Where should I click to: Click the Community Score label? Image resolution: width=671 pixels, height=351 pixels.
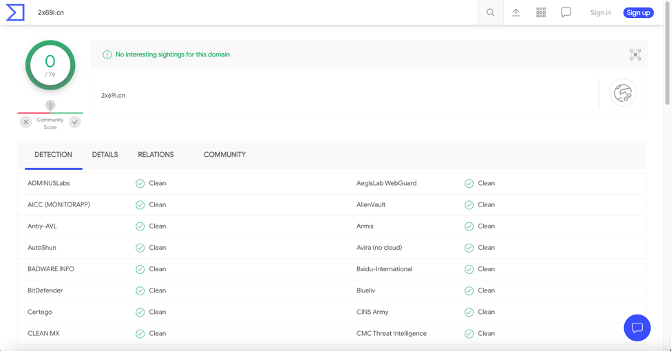[x=50, y=123]
